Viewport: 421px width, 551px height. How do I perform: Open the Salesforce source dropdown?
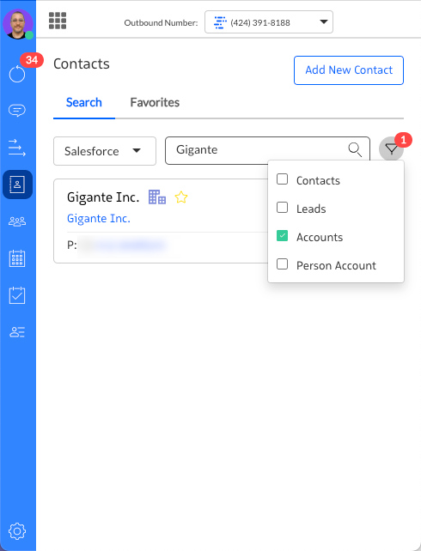tap(105, 151)
